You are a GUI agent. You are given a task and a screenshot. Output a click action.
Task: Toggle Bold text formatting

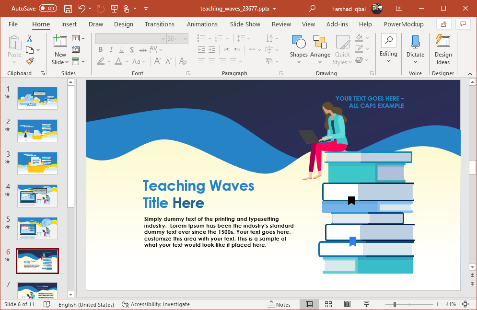coord(101,50)
